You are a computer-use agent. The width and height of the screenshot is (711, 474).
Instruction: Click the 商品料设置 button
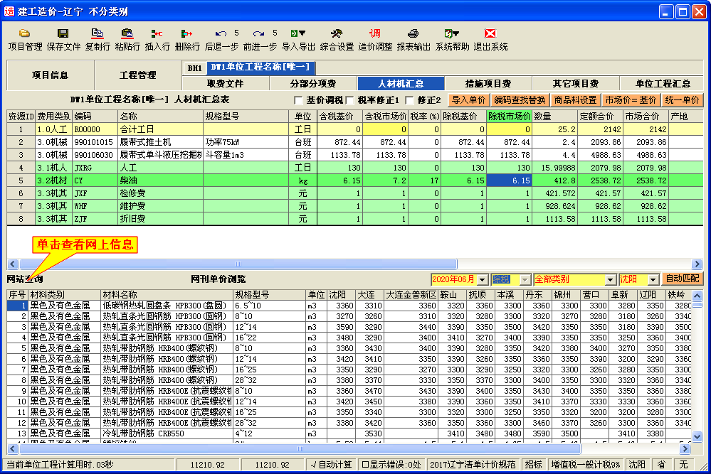576,100
